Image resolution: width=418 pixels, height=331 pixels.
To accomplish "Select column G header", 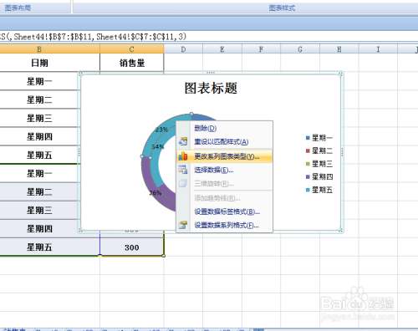I will pyautogui.click(x=300, y=49).
